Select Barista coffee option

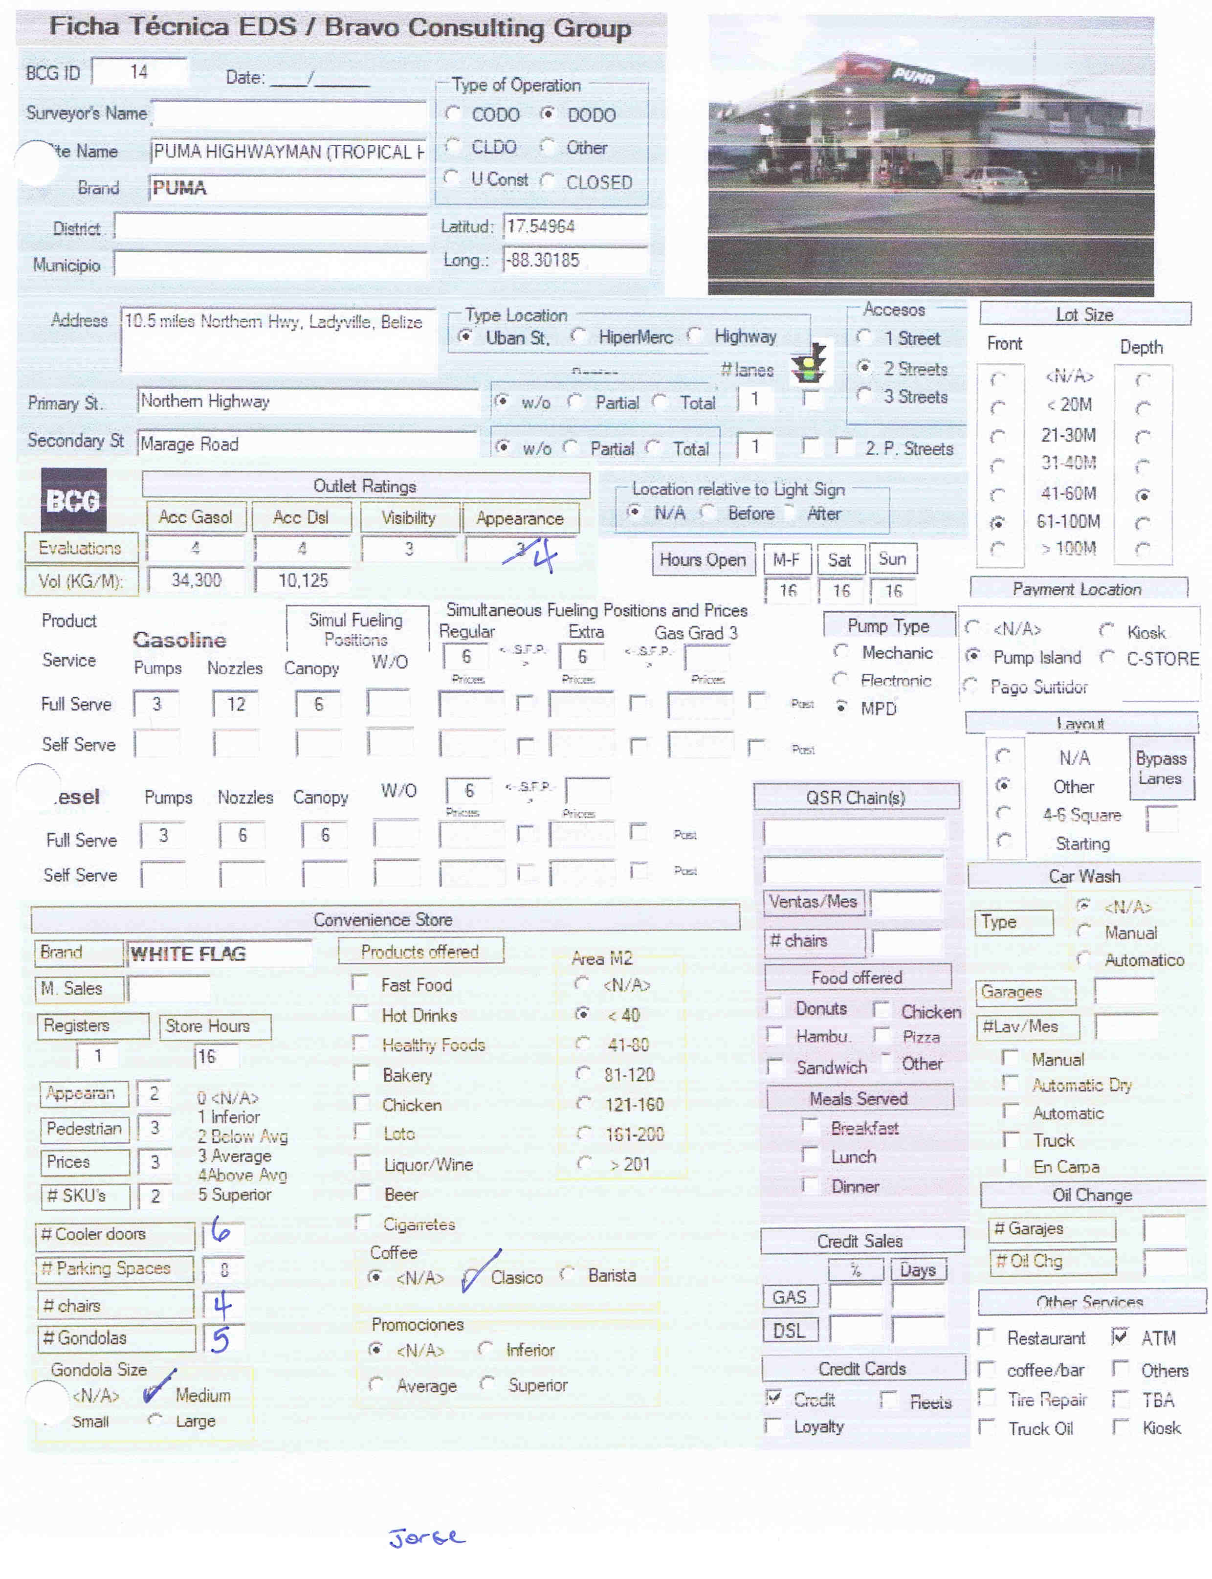[x=568, y=1274]
